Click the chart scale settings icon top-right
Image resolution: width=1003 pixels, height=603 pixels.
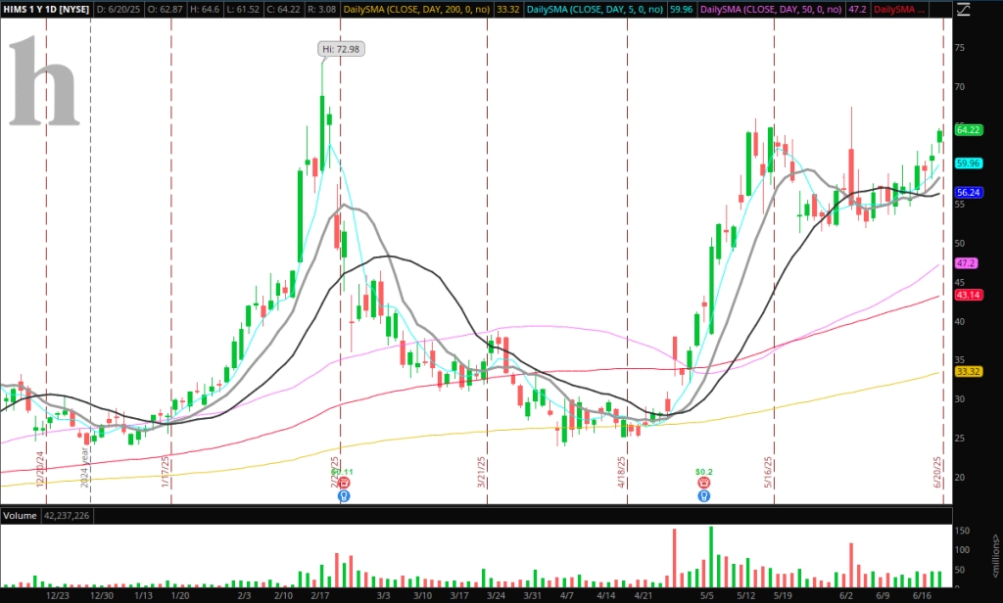click(963, 9)
